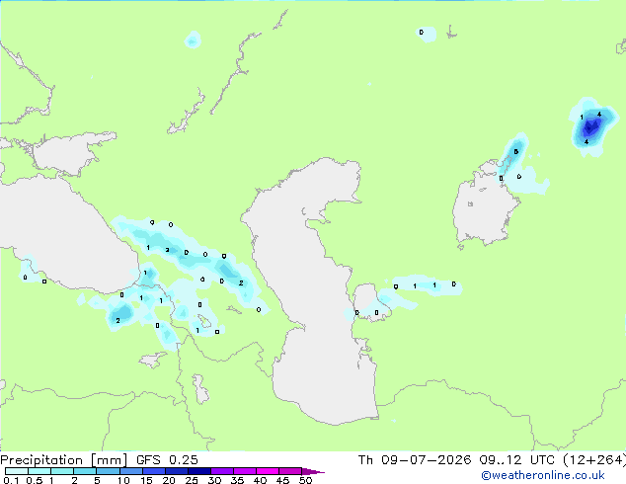Pick the 10–15 mm blue legend swatch
The height and width of the screenshot is (484, 626).
tap(130, 471)
